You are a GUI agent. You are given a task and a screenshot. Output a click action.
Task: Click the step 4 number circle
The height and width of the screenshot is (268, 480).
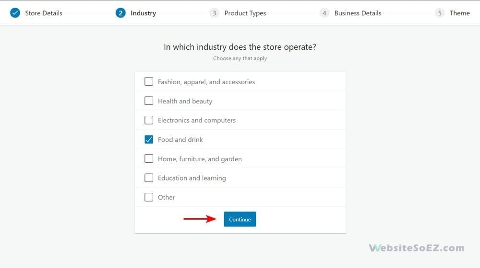tap(324, 13)
